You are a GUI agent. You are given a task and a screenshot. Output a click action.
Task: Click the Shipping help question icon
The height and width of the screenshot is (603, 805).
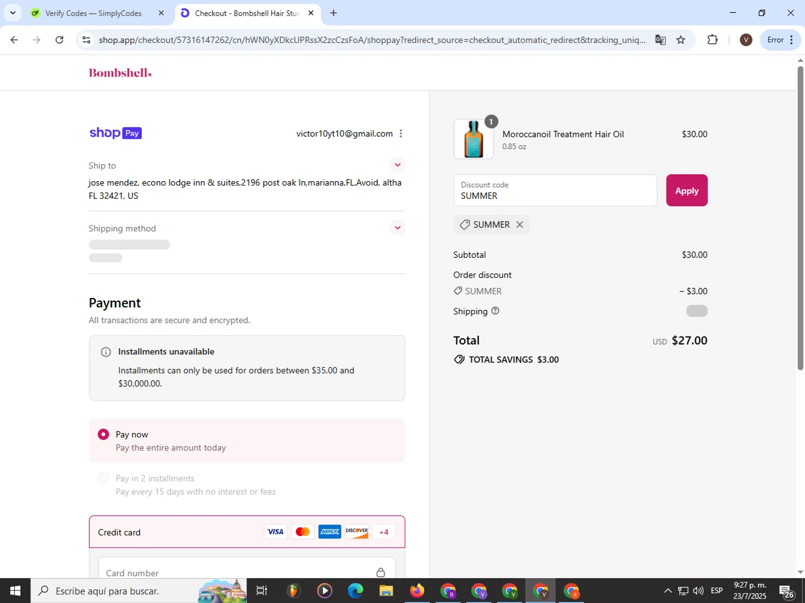pyautogui.click(x=495, y=311)
